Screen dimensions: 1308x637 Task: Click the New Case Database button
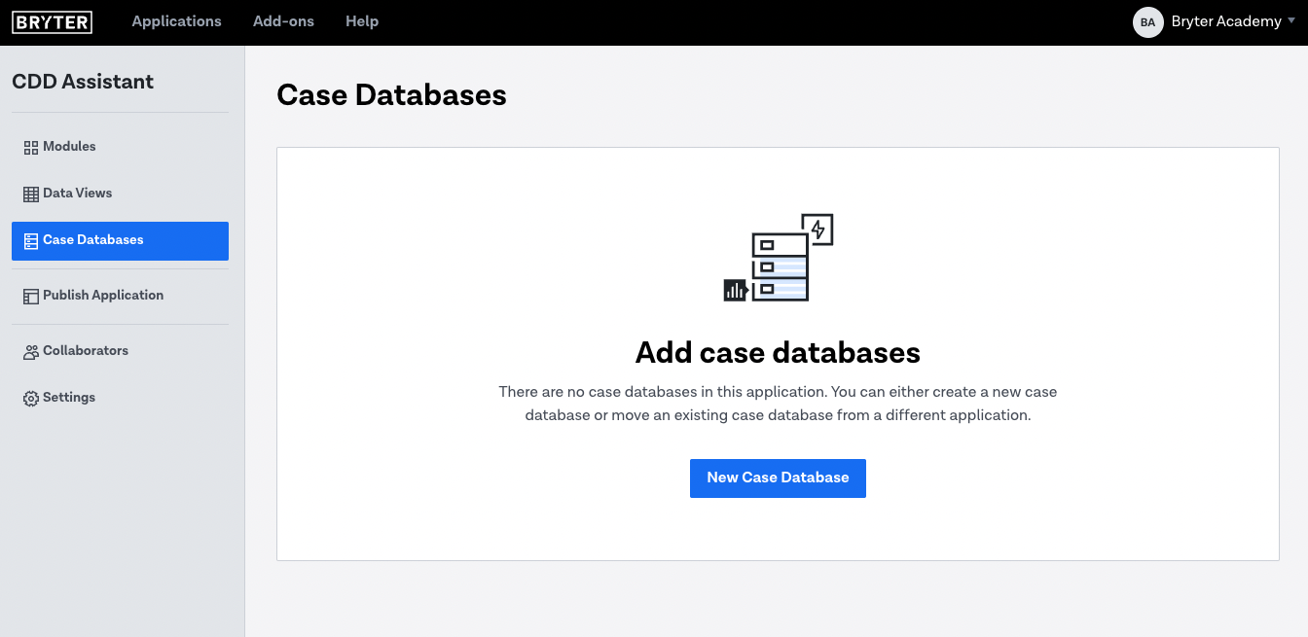pos(778,478)
